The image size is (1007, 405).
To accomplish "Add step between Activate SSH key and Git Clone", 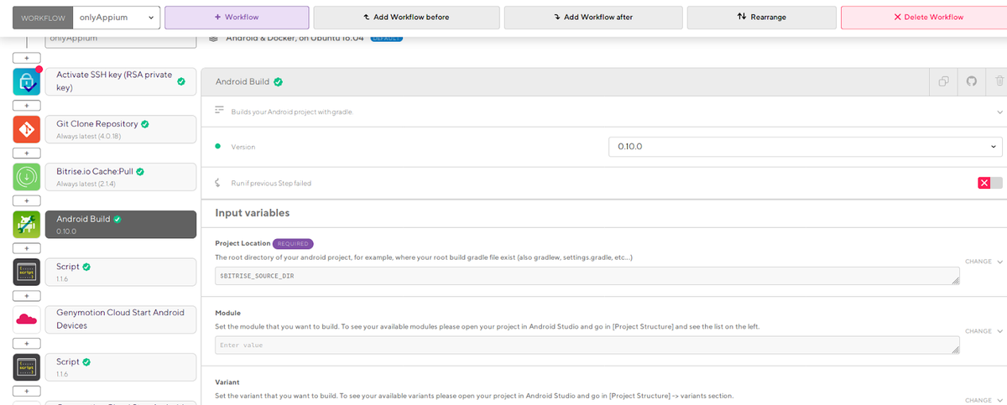I will click(26, 106).
